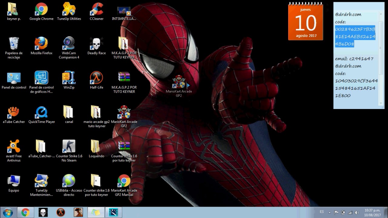Select the Papelera de reciclaje icon
This screenshot has width=388, height=218.
click(14, 48)
